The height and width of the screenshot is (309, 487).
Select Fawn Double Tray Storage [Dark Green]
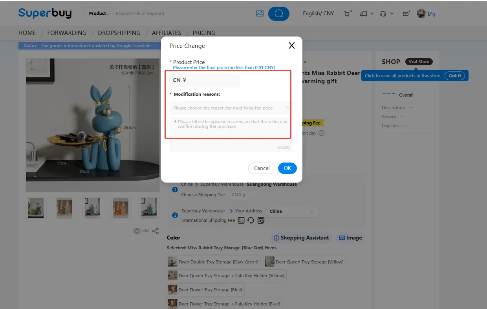click(x=214, y=262)
